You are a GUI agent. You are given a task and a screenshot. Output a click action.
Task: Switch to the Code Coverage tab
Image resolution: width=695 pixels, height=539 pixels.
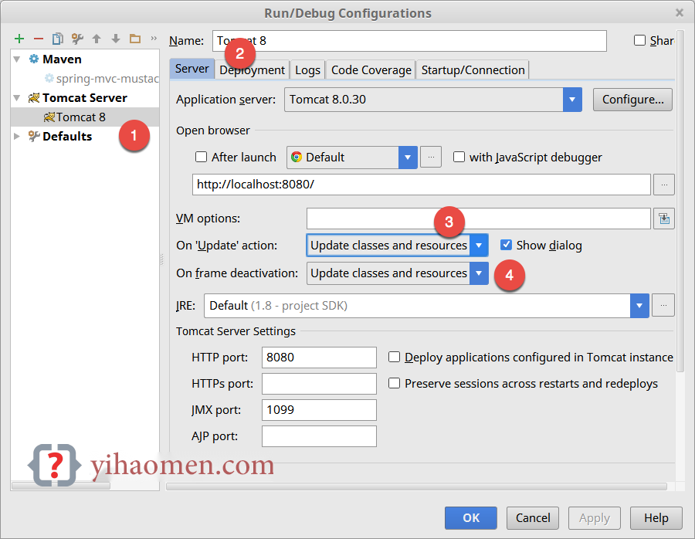(x=371, y=70)
